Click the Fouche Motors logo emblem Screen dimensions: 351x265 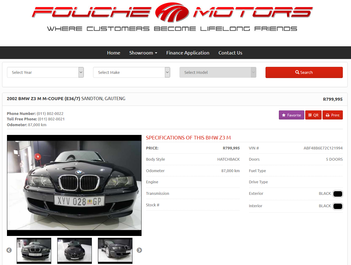tap(172, 12)
